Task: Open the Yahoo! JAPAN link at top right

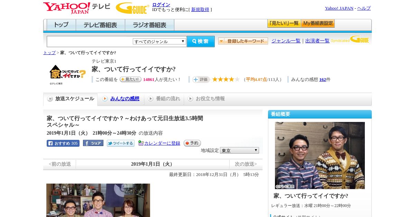Action: (x=339, y=8)
